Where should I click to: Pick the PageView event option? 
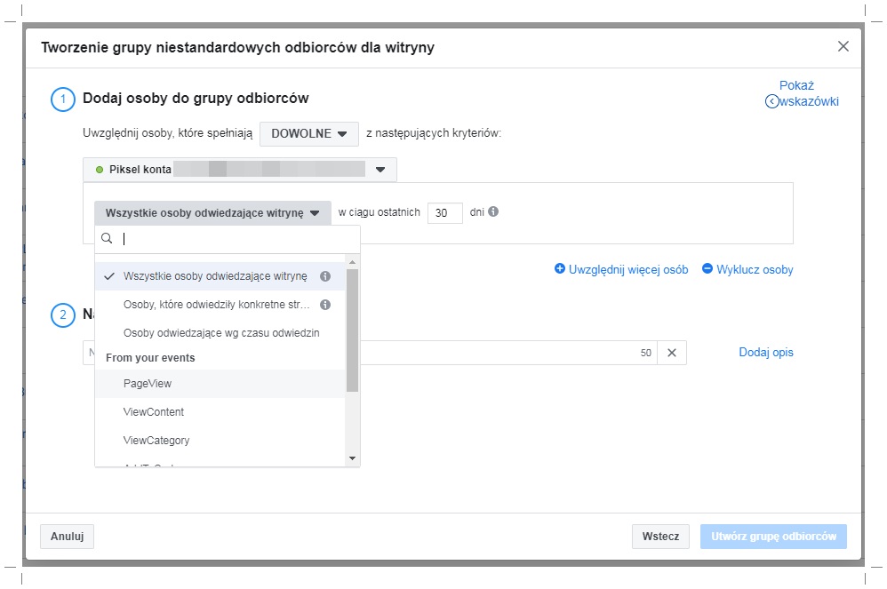[x=220, y=384]
